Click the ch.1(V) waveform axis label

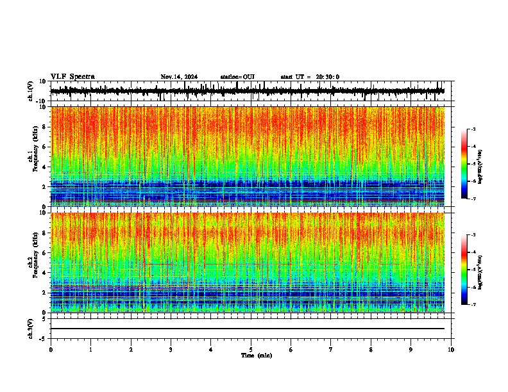click(31, 91)
